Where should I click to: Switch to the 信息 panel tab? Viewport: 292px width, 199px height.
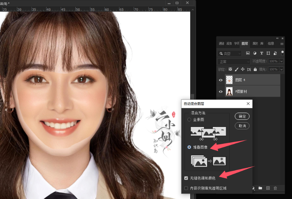click(x=271, y=44)
